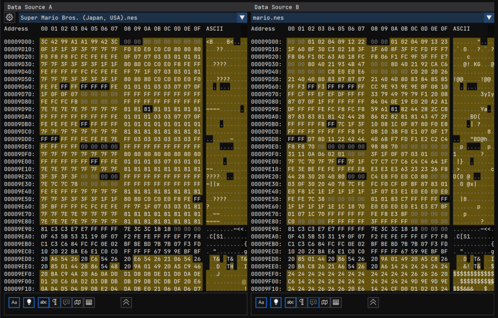Click pilcrow icon in left panel footer

pos(55,302)
